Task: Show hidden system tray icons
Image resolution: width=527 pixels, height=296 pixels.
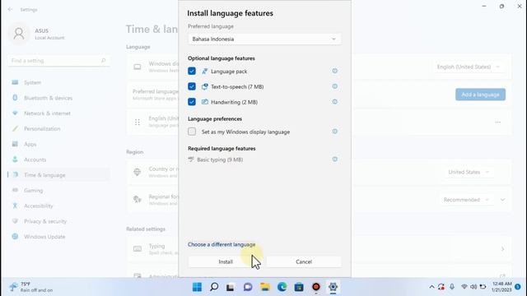Action: point(431,287)
